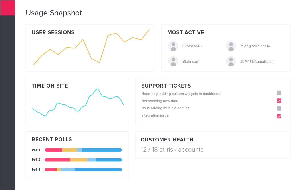
Task: Click the dark left sidebar panel
Action: point(7,103)
